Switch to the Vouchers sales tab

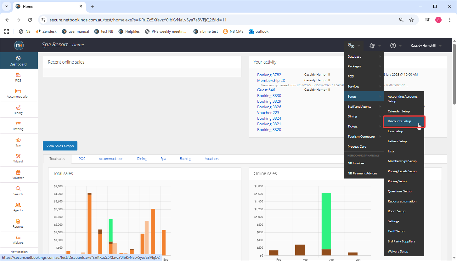[x=212, y=159]
